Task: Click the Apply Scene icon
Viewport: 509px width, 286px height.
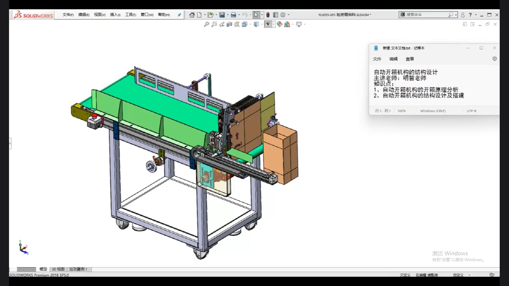Action: 287,24
